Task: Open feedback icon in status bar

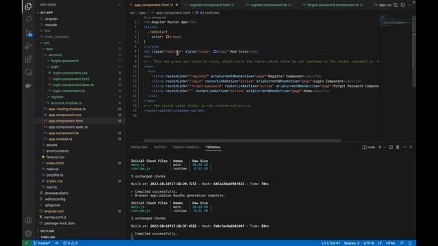Action: tap(402, 243)
